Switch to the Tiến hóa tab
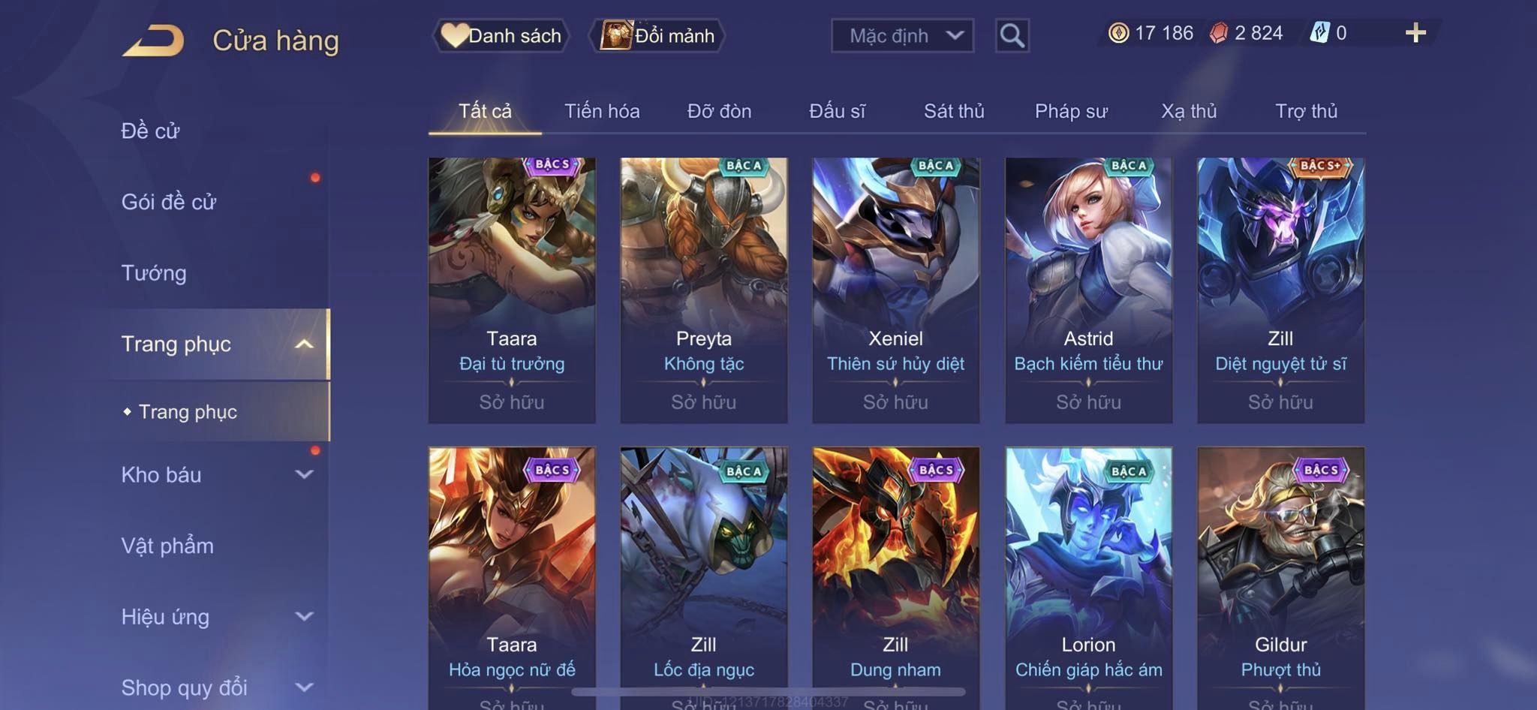This screenshot has width=1537, height=710. click(602, 111)
